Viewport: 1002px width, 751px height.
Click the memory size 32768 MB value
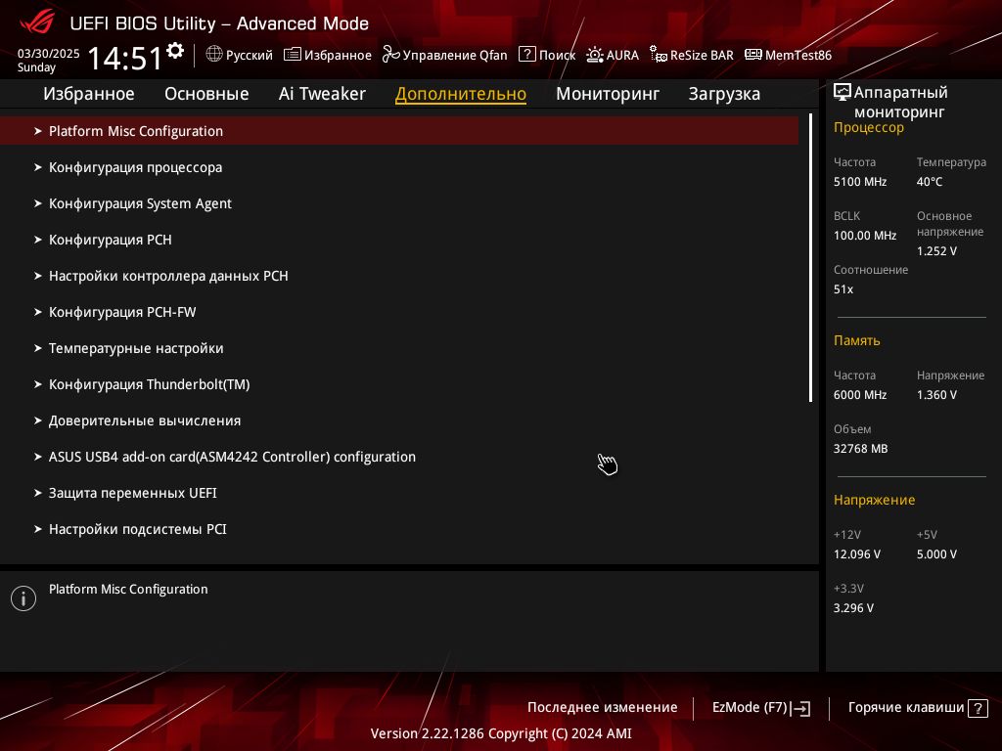860,448
